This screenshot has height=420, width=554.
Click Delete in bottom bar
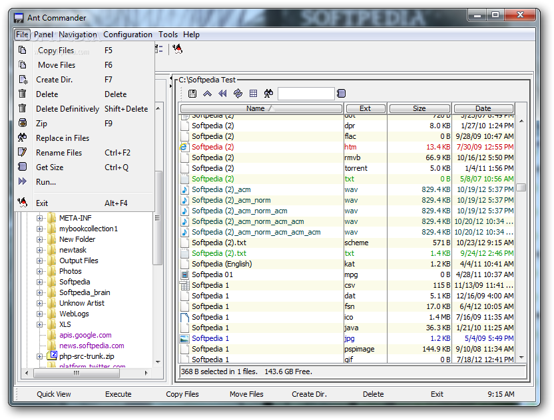(373, 394)
